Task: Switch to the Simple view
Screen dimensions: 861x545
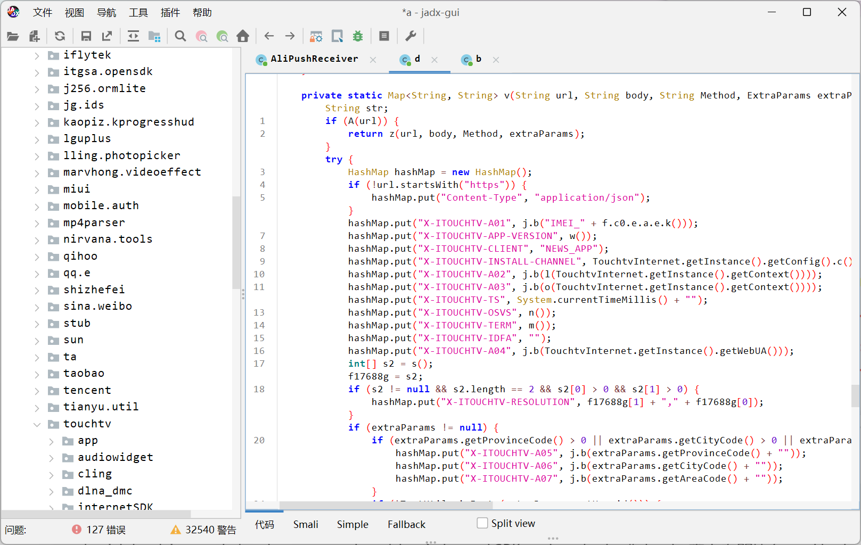Action: click(352, 524)
